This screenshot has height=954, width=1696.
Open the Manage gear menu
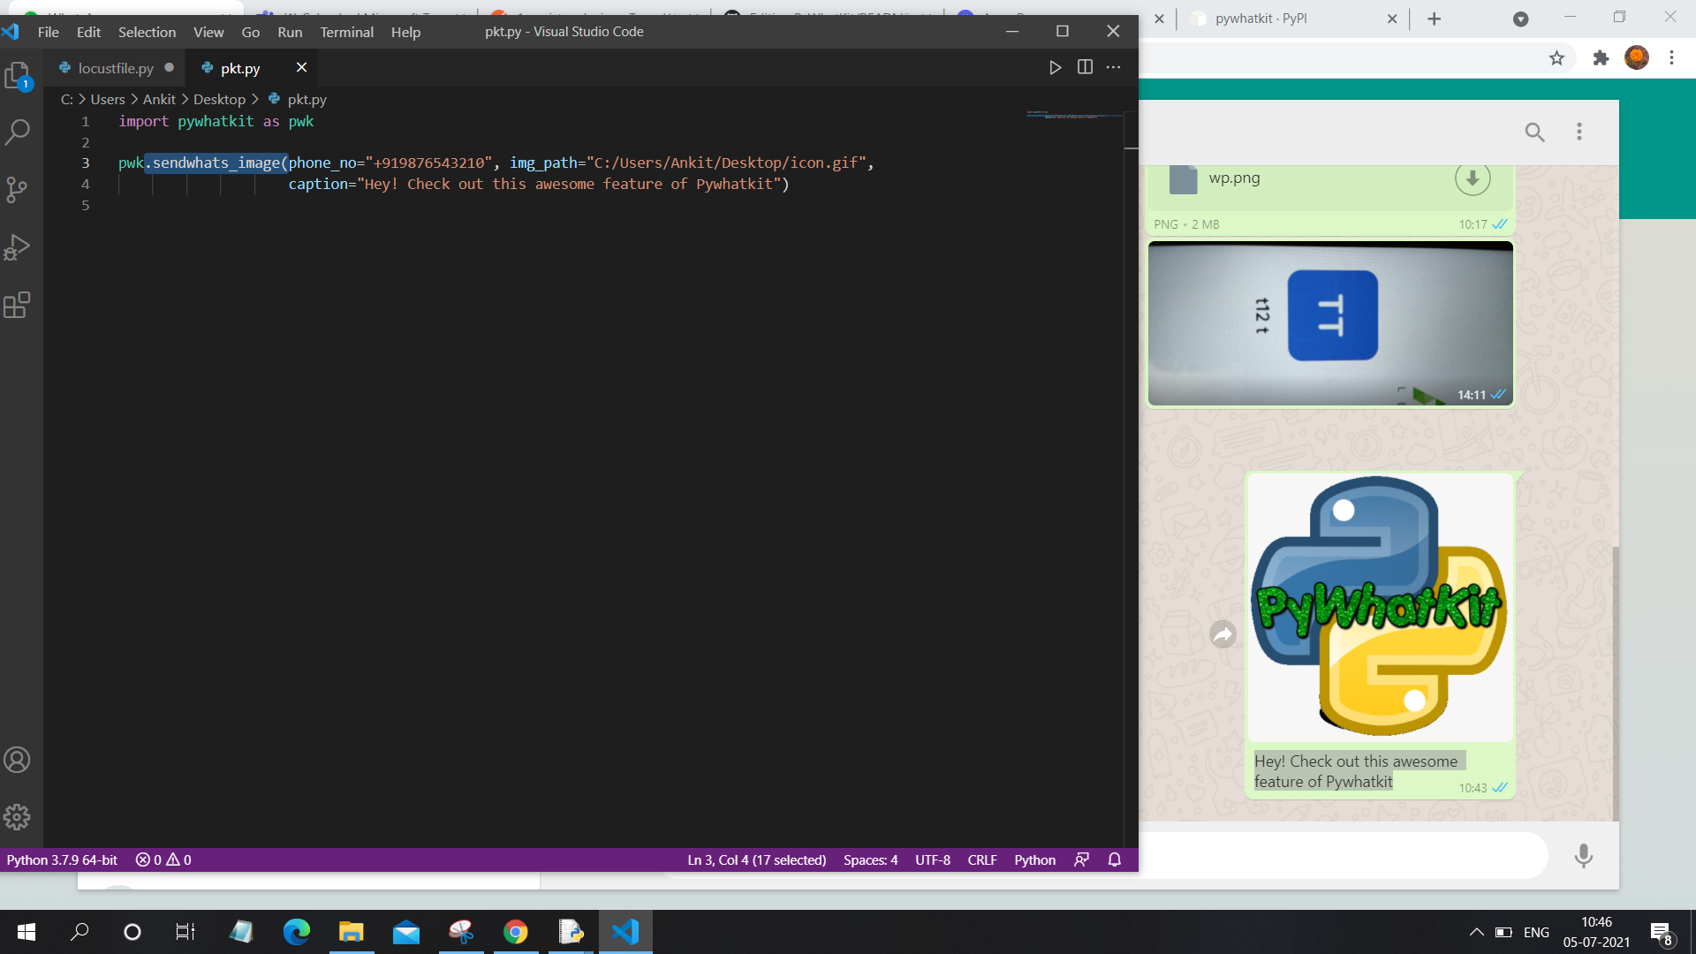(18, 817)
